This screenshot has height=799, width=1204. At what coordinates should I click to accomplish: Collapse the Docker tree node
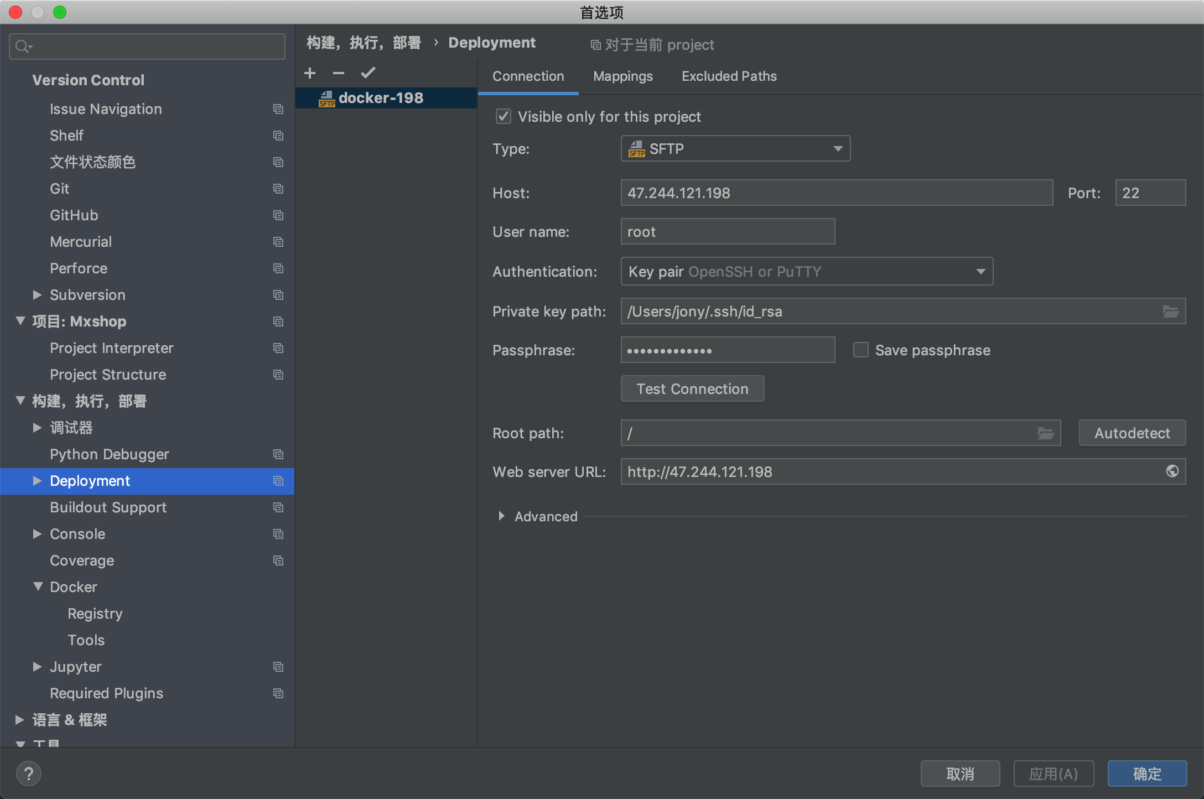coord(38,587)
